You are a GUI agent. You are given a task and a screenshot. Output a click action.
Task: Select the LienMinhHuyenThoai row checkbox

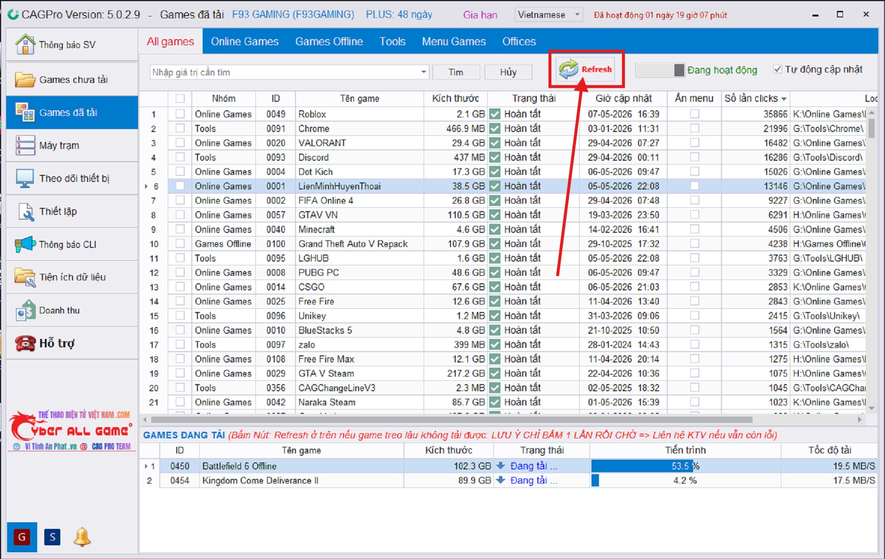click(x=180, y=186)
